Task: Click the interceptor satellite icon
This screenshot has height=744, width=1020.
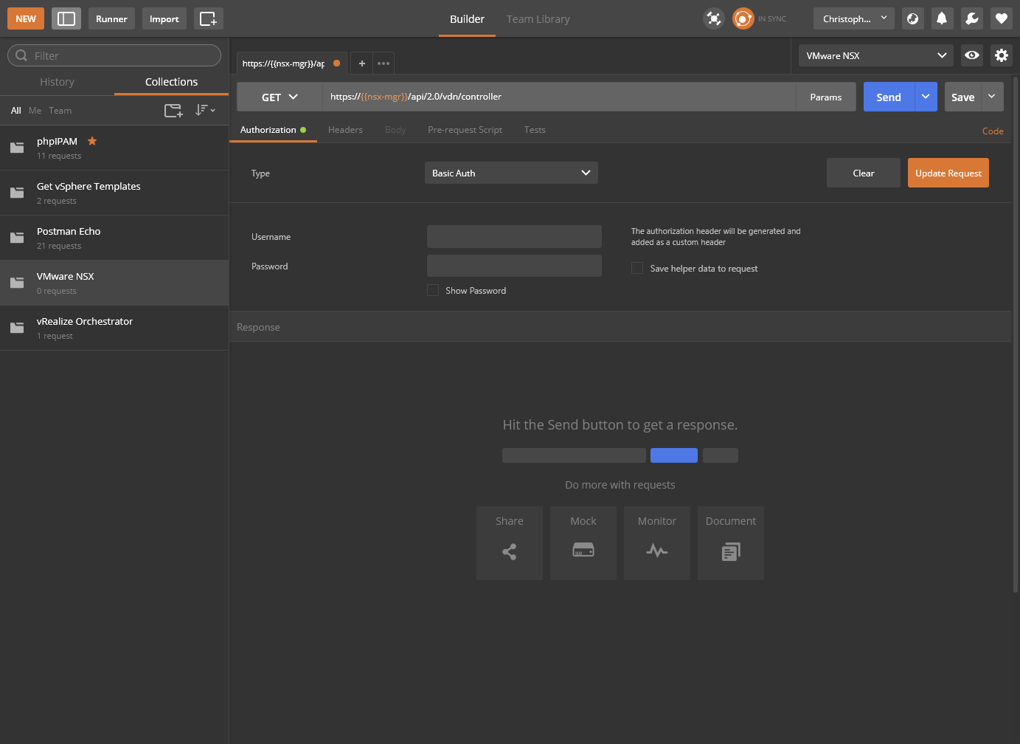Action: pos(713,19)
